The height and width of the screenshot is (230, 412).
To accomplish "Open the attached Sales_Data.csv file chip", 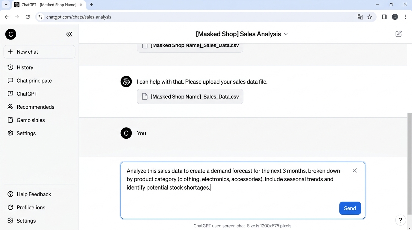I will pyautogui.click(x=190, y=97).
